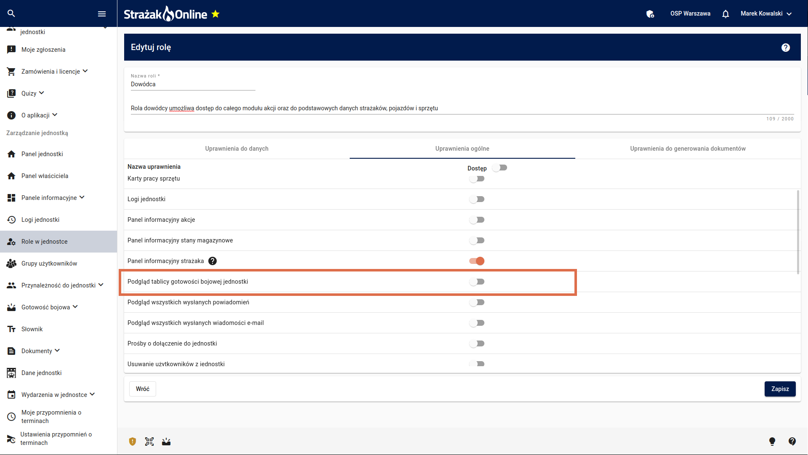The width and height of the screenshot is (808, 455).
Task: Select Uprawnienia ogólne tab
Action: [462, 149]
